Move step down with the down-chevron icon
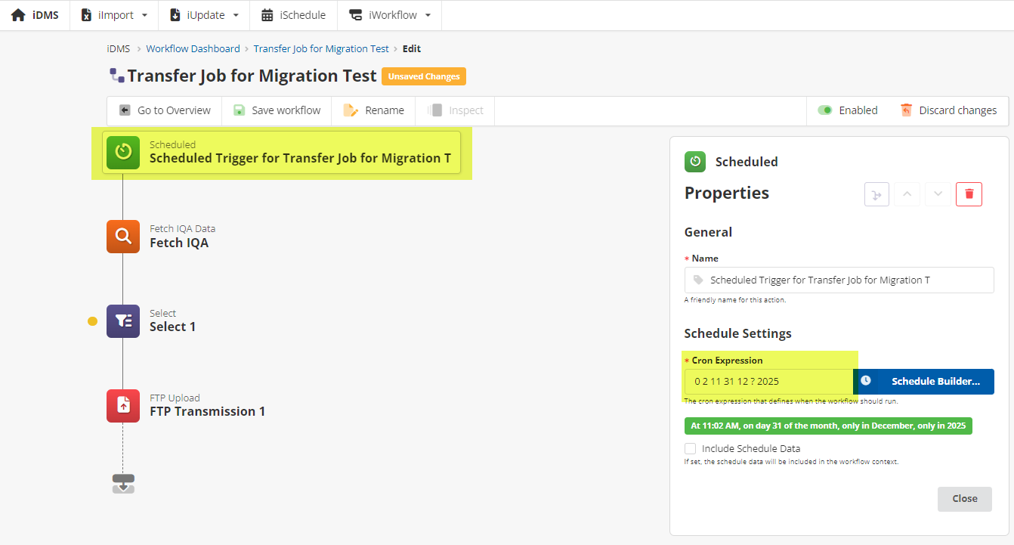 (938, 194)
